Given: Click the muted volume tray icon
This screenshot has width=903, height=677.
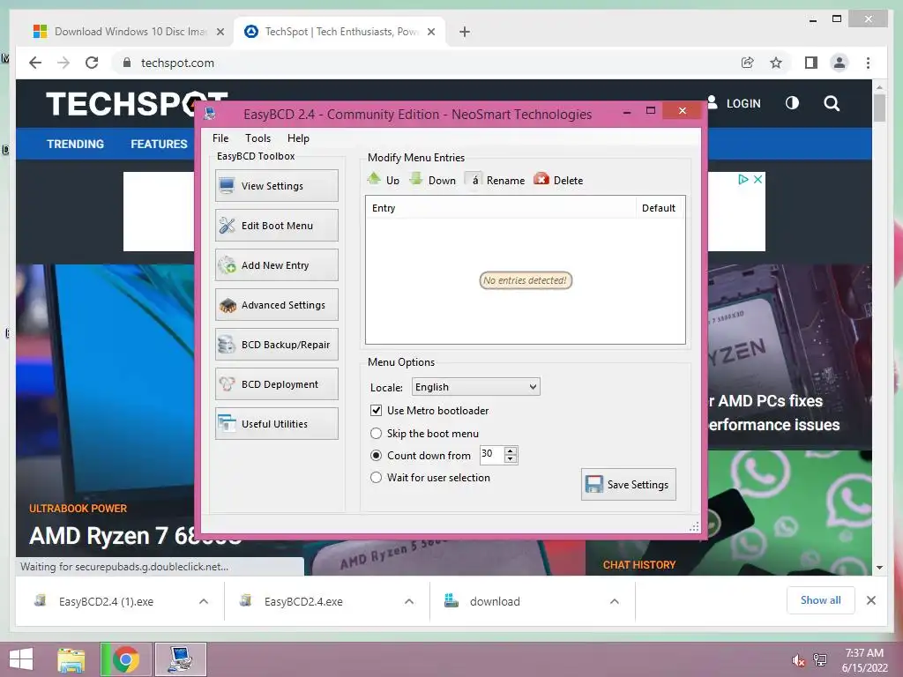Looking at the screenshot, I should coord(798,660).
